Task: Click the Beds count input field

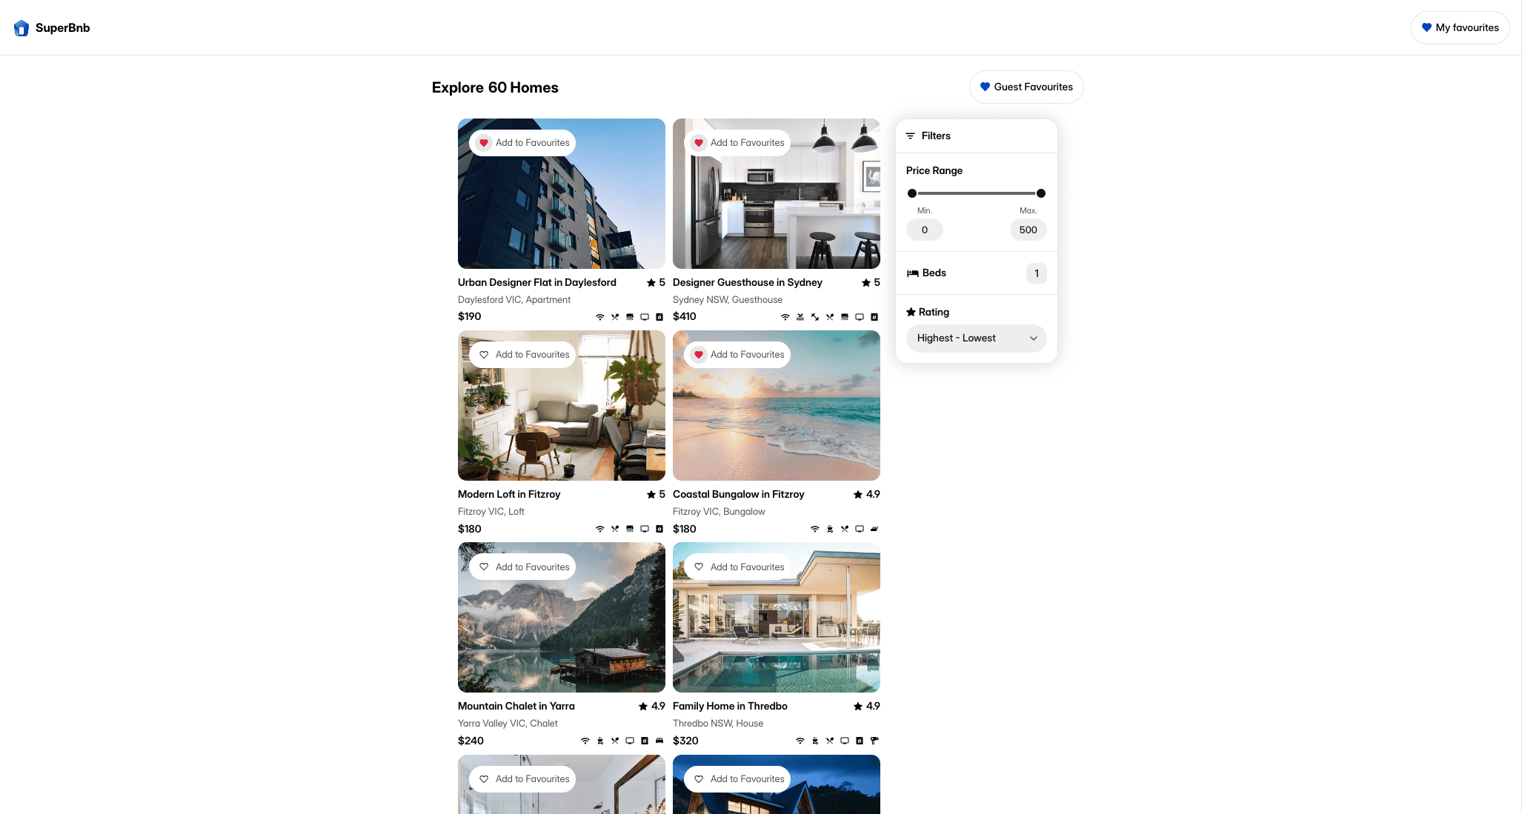Action: point(1037,273)
